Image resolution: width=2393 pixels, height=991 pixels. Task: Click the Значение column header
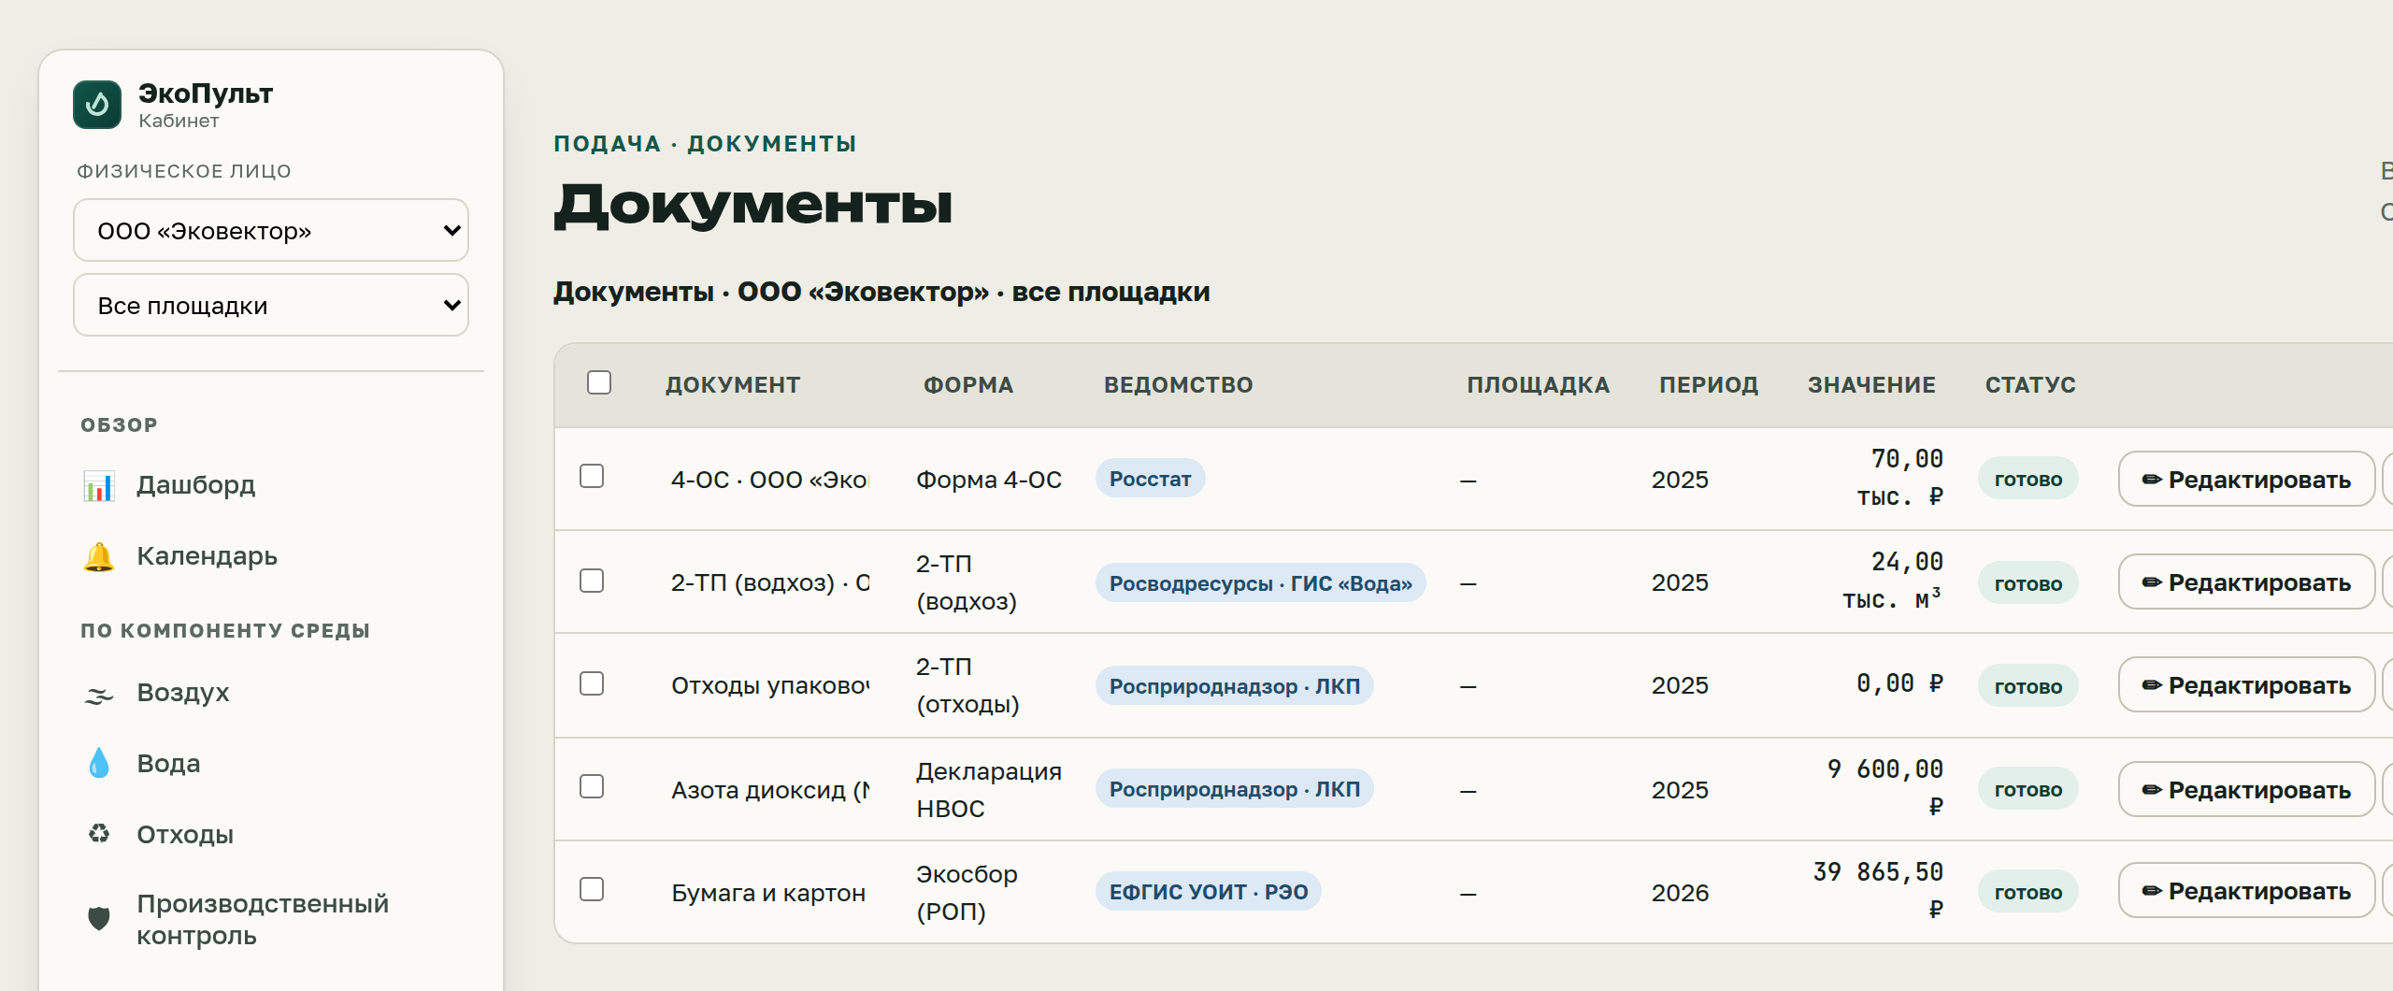pyautogui.click(x=1871, y=385)
